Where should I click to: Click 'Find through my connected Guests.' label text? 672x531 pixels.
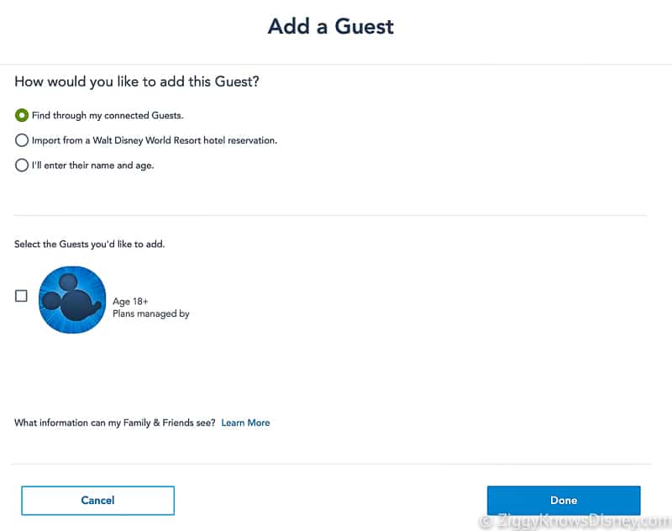pos(108,115)
